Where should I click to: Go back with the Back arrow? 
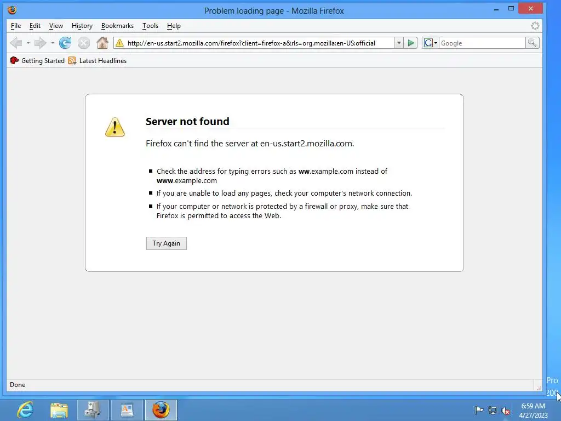coord(16,43)
